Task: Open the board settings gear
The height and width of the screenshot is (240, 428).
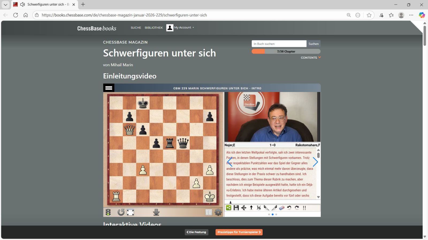Action: (218, 212)
